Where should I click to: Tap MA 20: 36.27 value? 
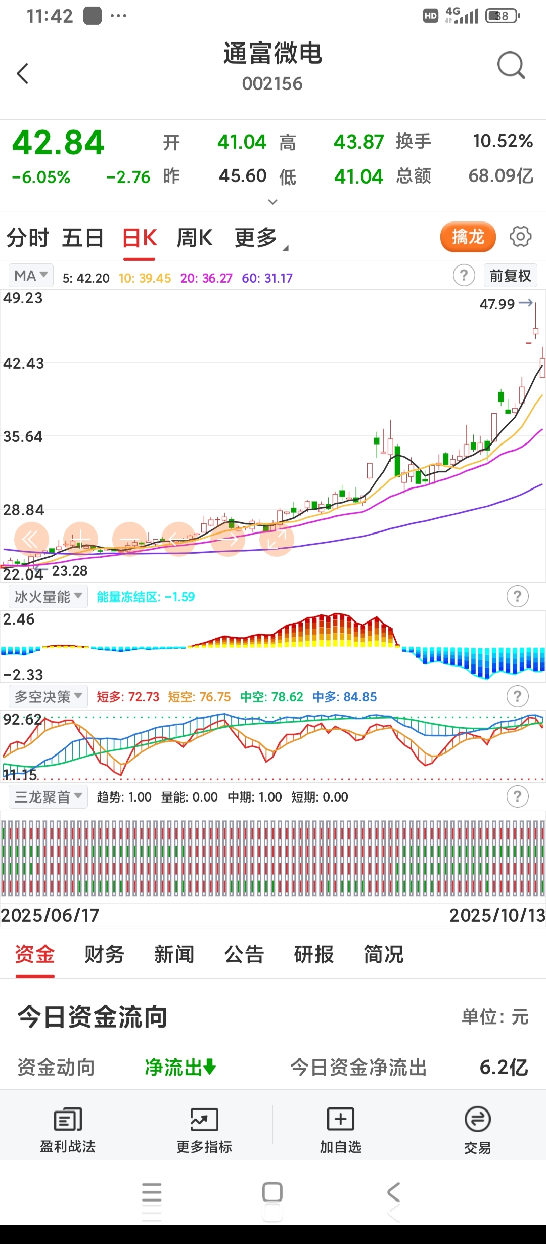click(x=206, y=278)
